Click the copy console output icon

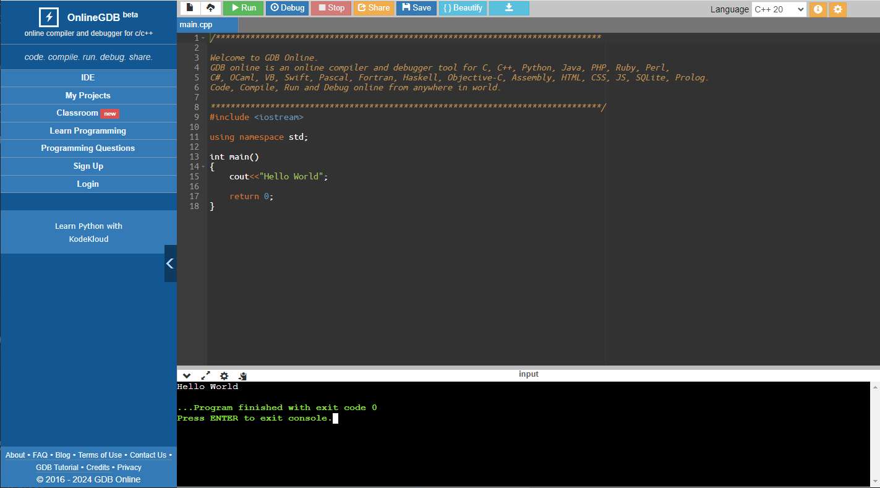point(242,375)
